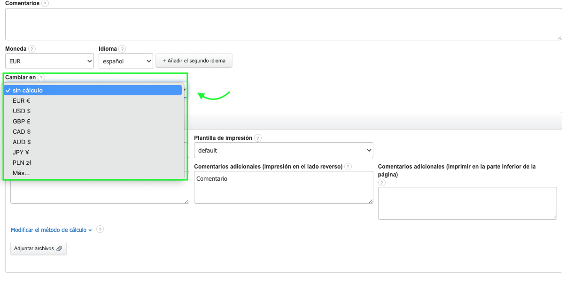Image resolution: width=573 pixels, height=284 pixels.
Task: Open help for Modificar el método de cálculo
Action: coord(100,230)
